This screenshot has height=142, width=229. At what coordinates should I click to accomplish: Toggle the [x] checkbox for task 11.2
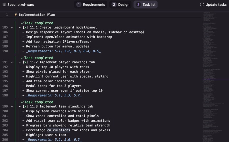pyautogui.click(x=25, y=62)
